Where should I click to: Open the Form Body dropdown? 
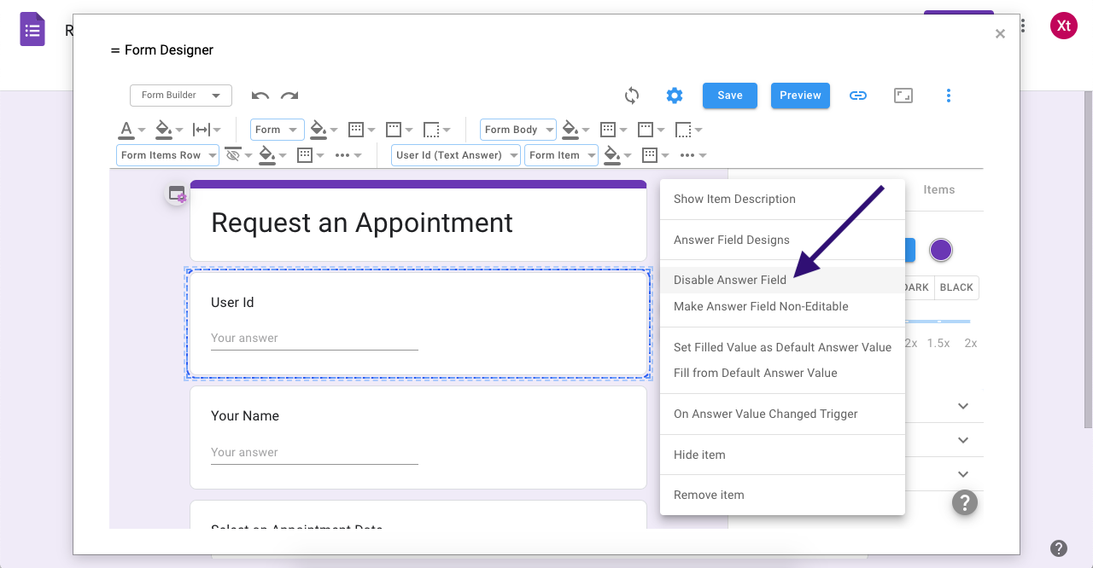(x=518, y=130)
